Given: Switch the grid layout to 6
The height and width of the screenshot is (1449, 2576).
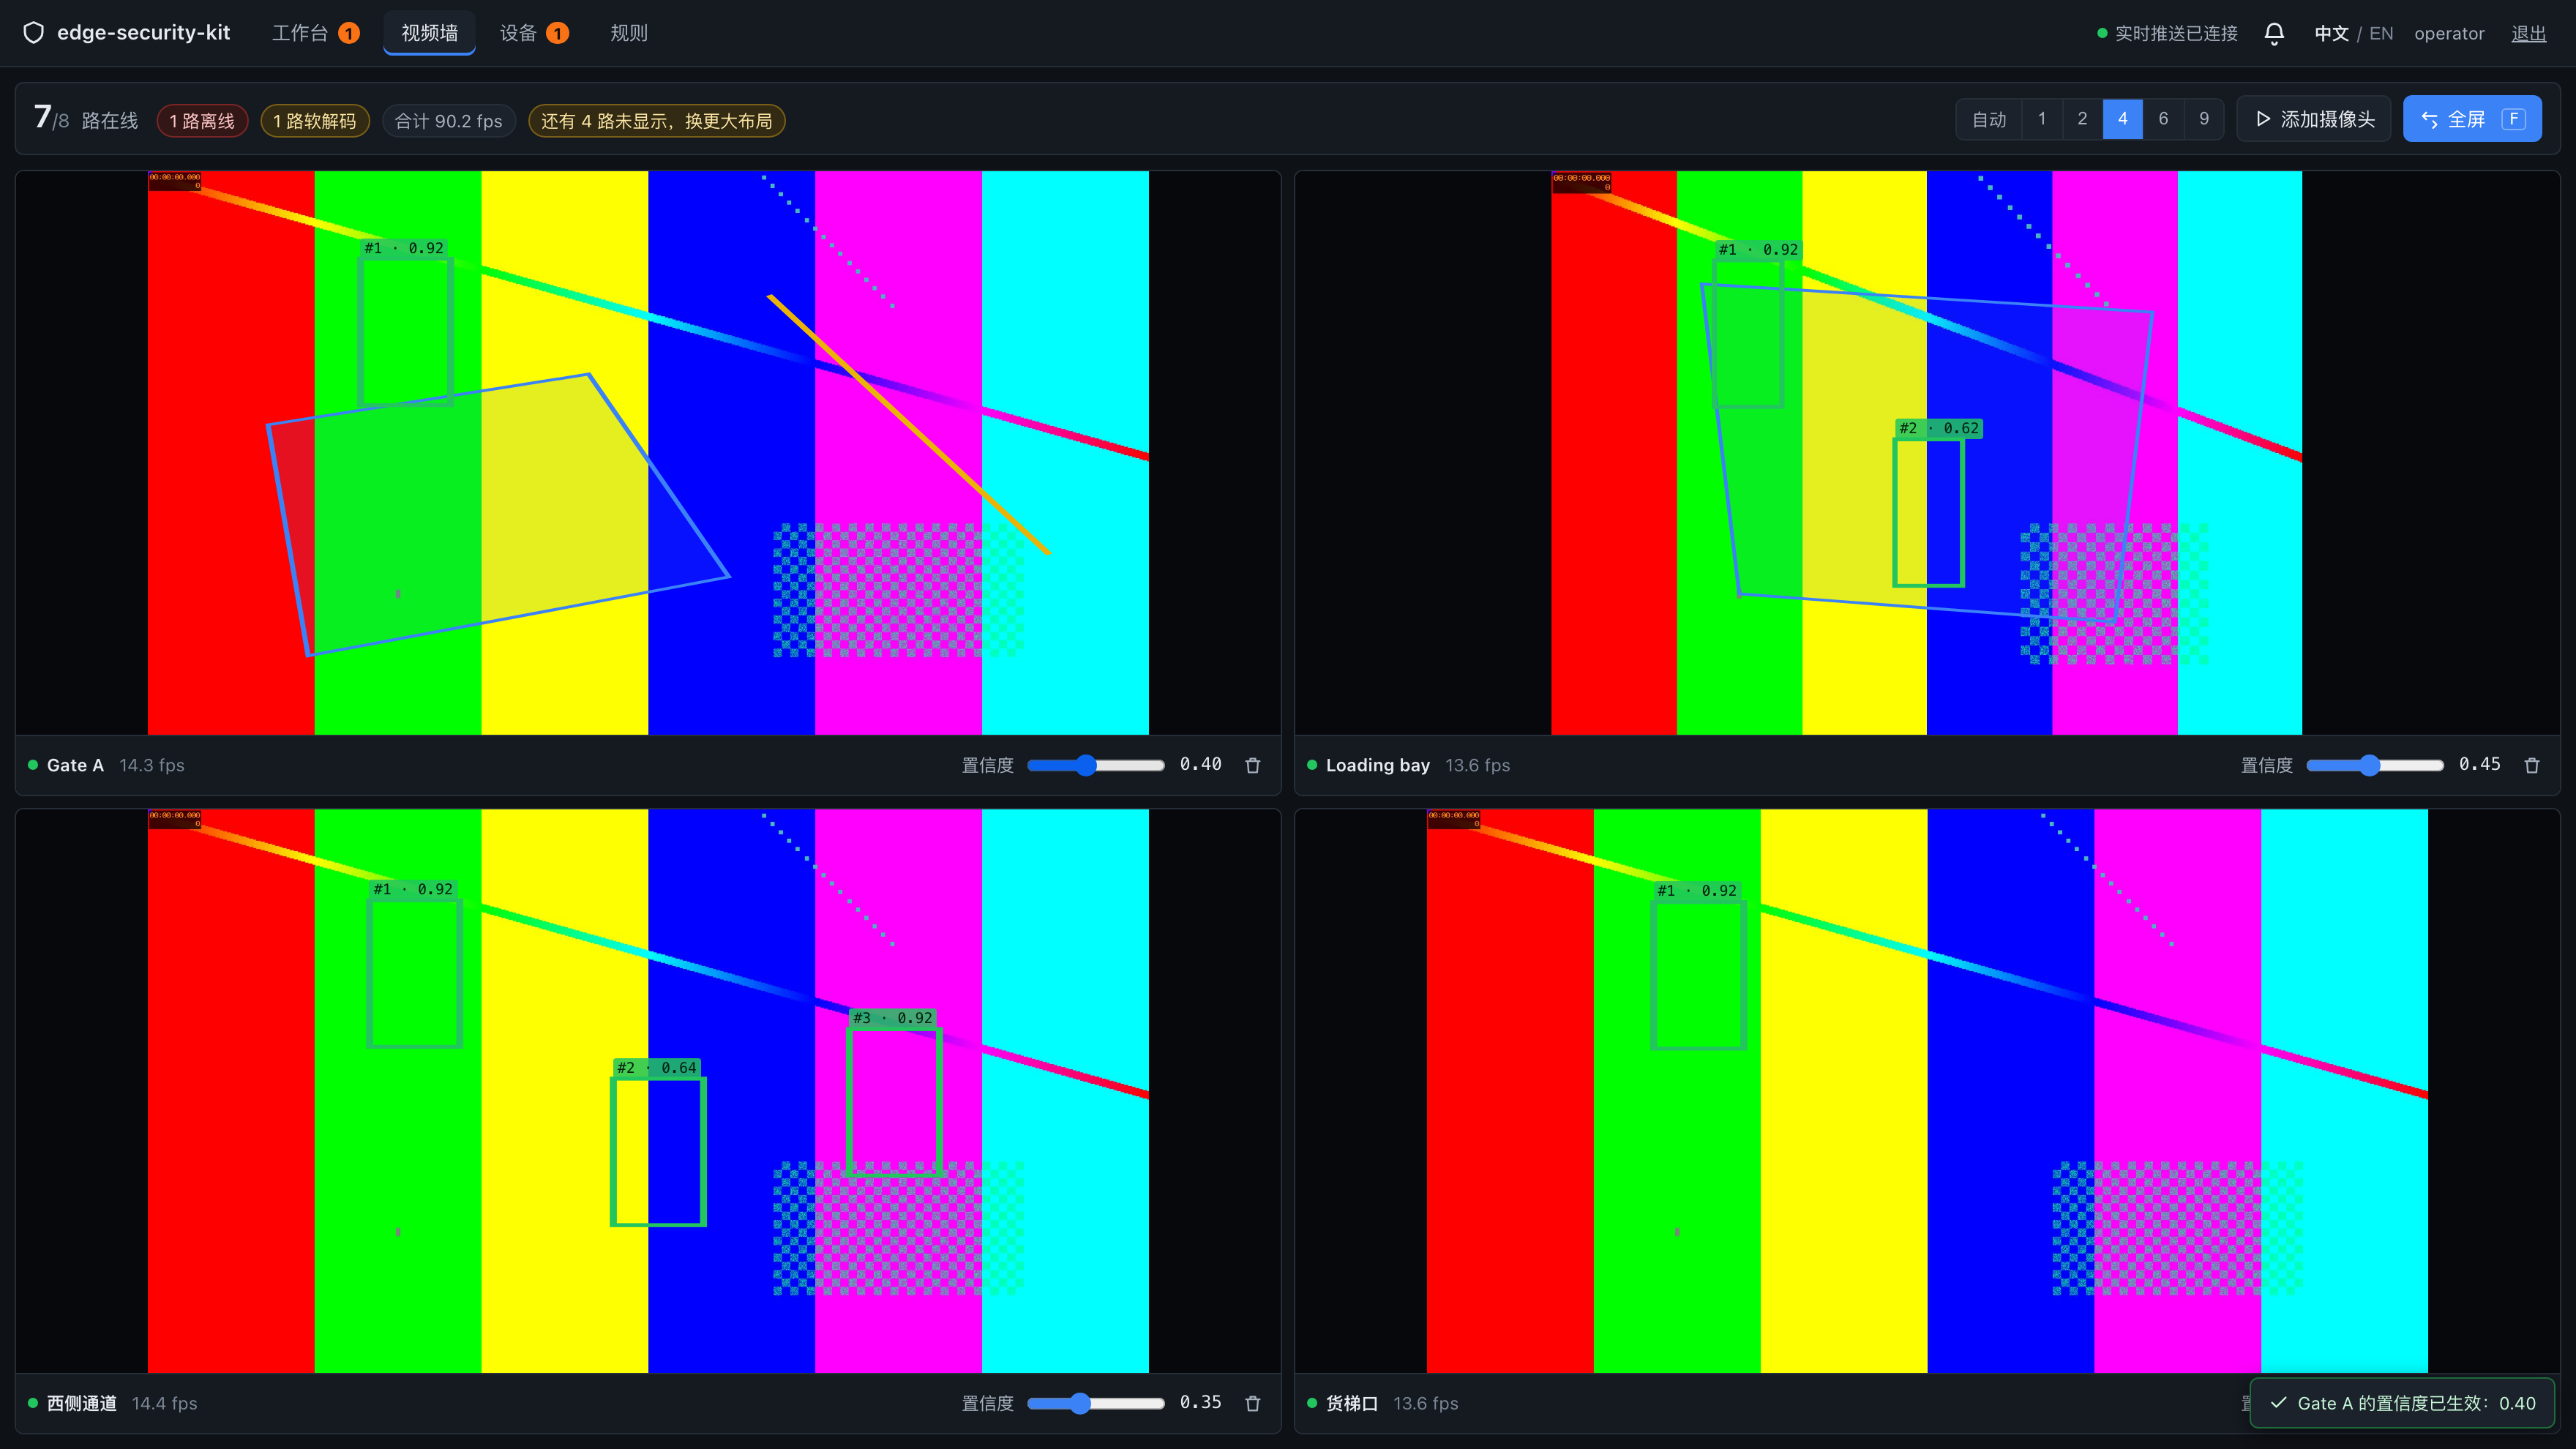Looking at the screenshot, I should coord(2163,119).
